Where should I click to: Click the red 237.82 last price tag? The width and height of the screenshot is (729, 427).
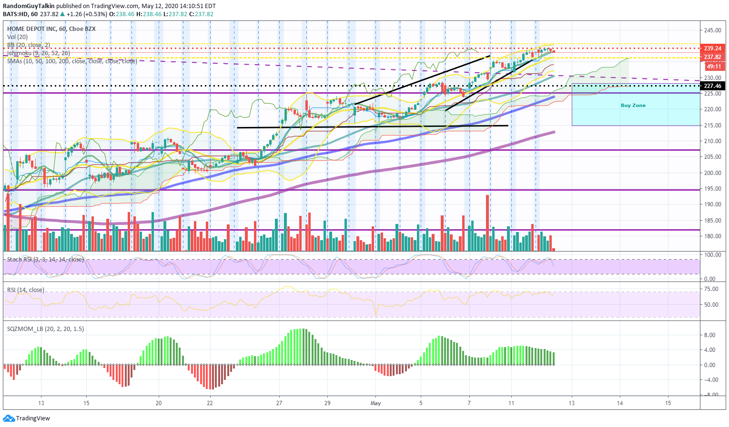pyautogui.click(x=712, y=57)
